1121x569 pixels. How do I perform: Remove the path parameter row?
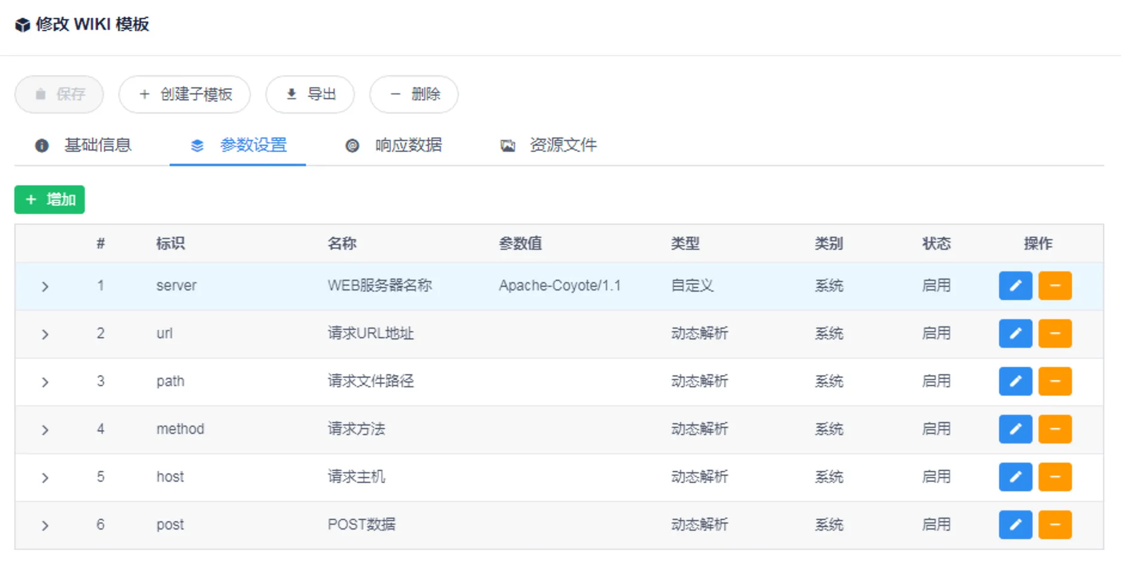click(1055, 381)
